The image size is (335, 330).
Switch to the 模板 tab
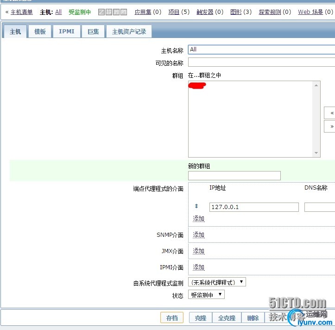pyautogui.click(x=40, y=32)
